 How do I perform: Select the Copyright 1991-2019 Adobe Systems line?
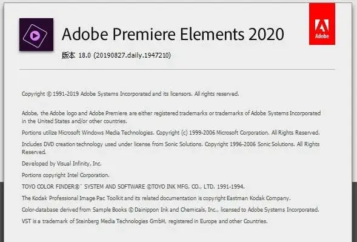tap(130, 94)
